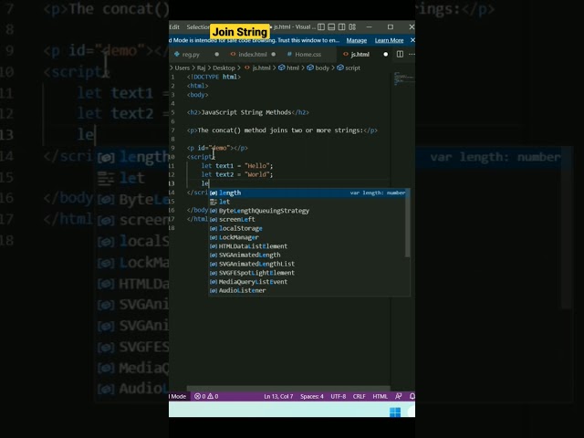Switch to the Home.css tab
This screenshot has height=438, width=584.
(x=308, y=55)
